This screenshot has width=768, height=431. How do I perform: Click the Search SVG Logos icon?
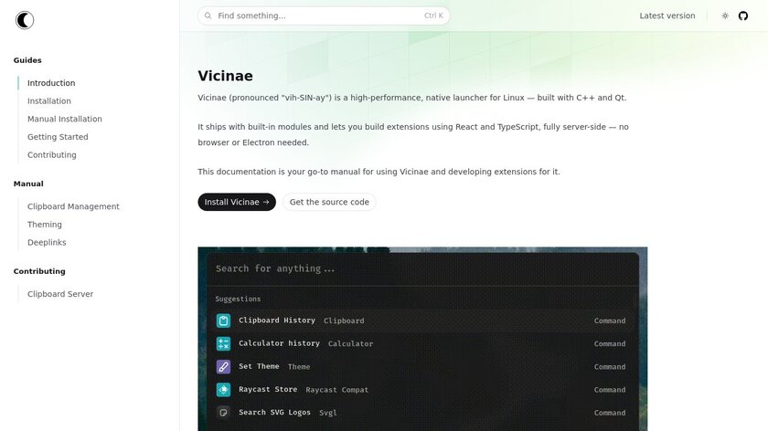click(x=223, y=413)
